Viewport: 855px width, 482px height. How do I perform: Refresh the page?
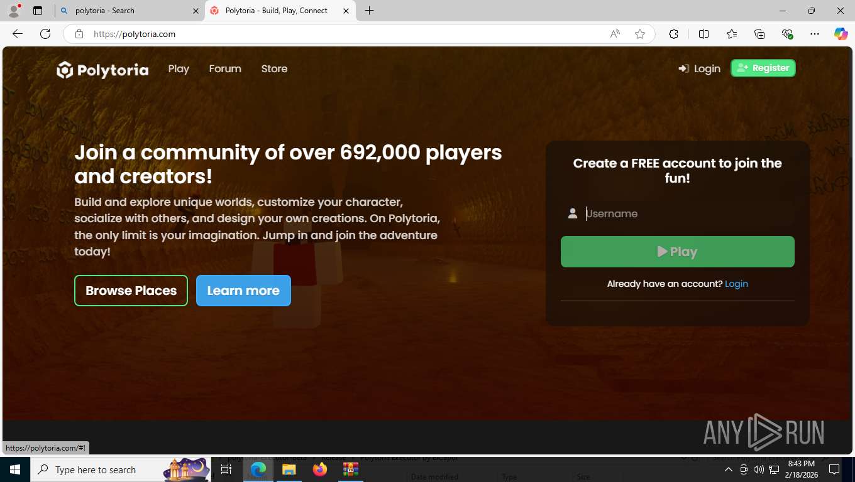pyautogui.click(x=45, y=34)
